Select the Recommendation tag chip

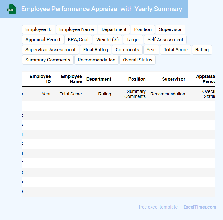97,60
